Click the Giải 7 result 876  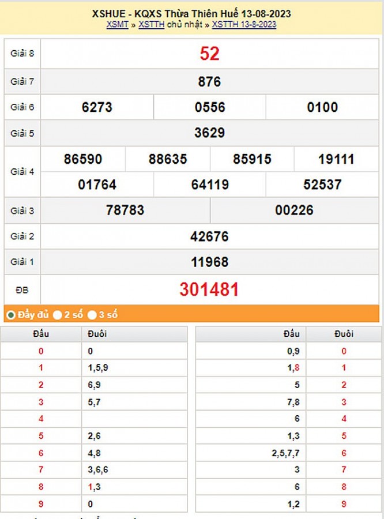tap(209, 82)
